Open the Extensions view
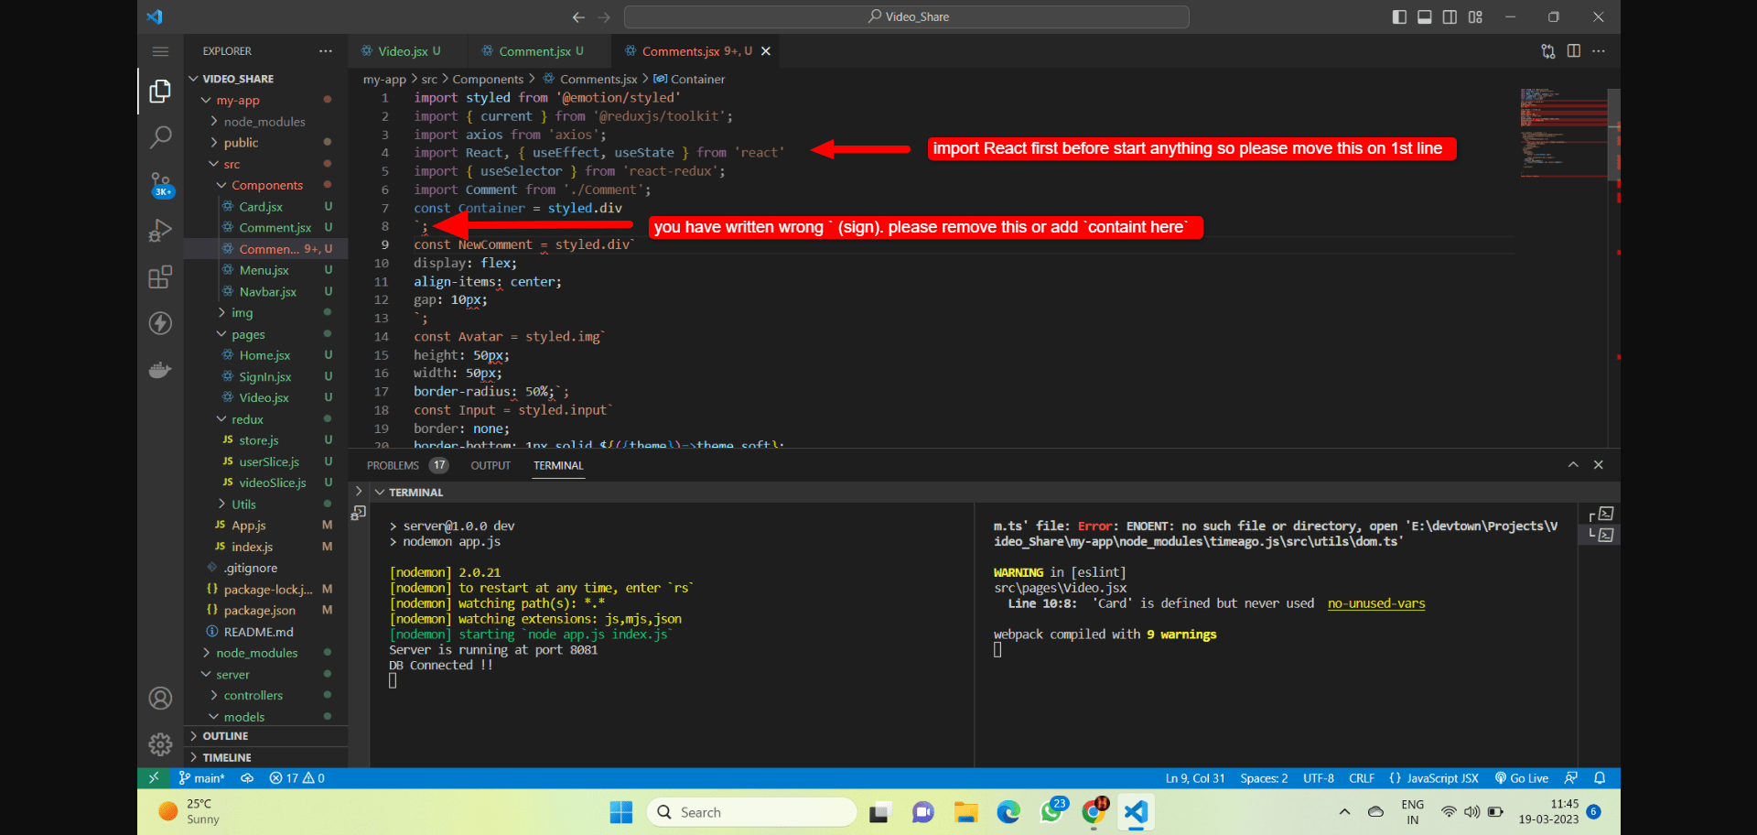This screenshot has width=1757, height=835. [x=161, y=277]
